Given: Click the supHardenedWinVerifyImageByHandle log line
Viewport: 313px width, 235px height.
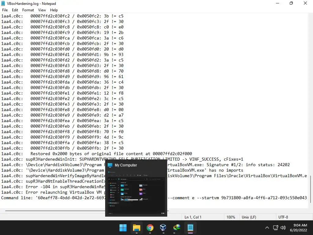Looking at the screenshot, I should [154, 176].
